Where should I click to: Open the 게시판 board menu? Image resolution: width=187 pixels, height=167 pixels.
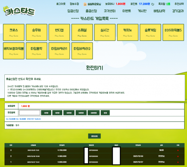(142, 11)
